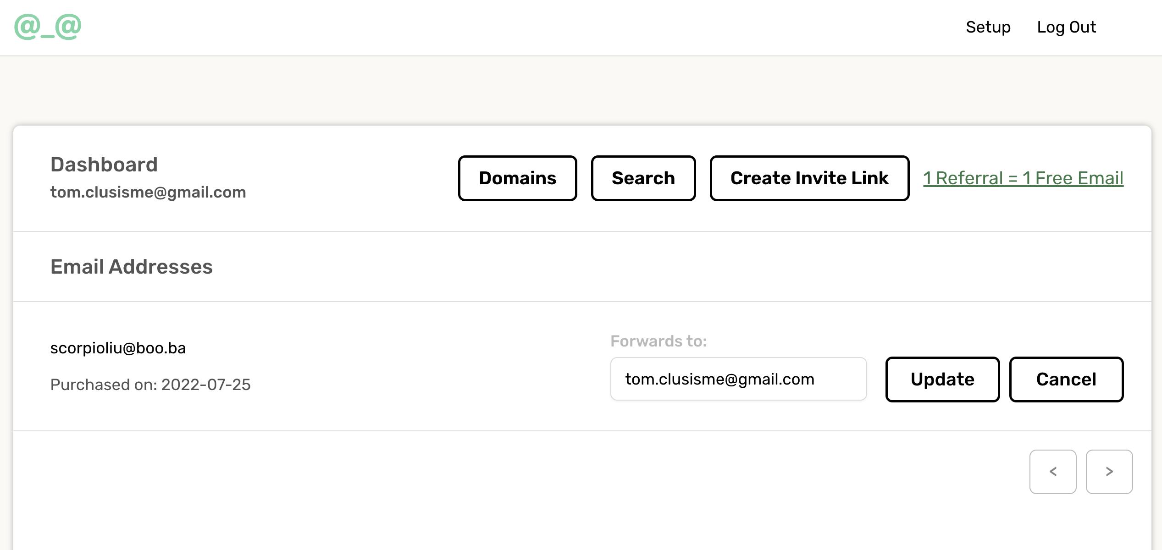Click the 'Forwards to:' label

click(658, 341)
